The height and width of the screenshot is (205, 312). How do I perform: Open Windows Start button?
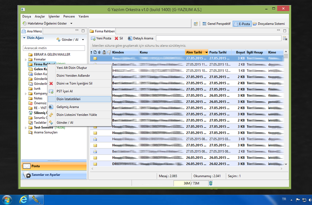point(7,200)
